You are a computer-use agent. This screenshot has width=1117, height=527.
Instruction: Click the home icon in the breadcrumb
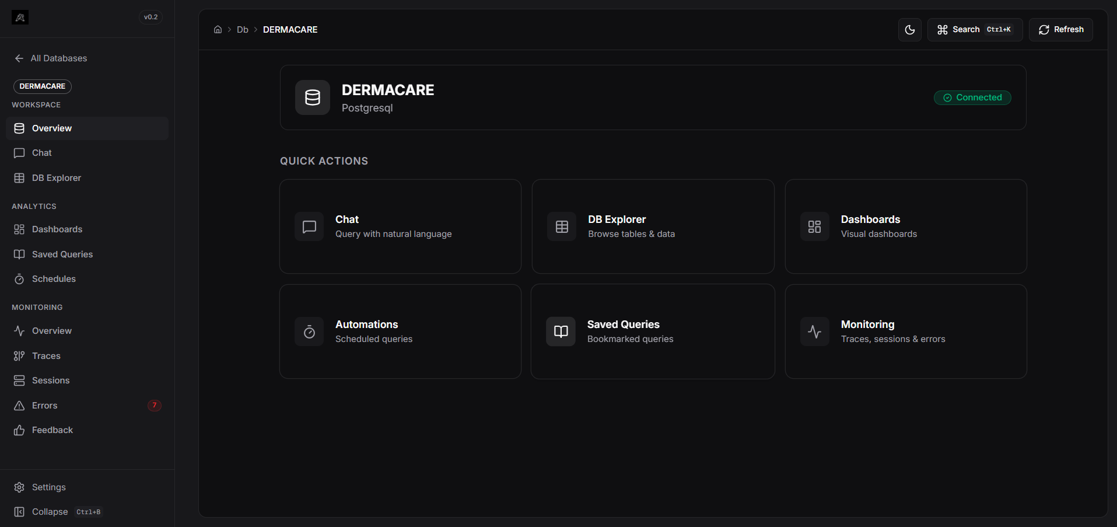click(x=218, y=30)
